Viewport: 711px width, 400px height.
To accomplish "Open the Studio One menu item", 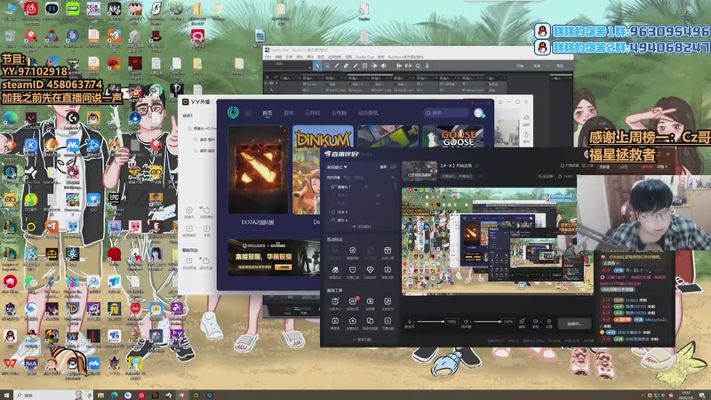I will (365, 57).
